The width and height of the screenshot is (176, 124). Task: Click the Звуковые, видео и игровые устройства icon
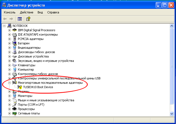[x=15, y=61]
